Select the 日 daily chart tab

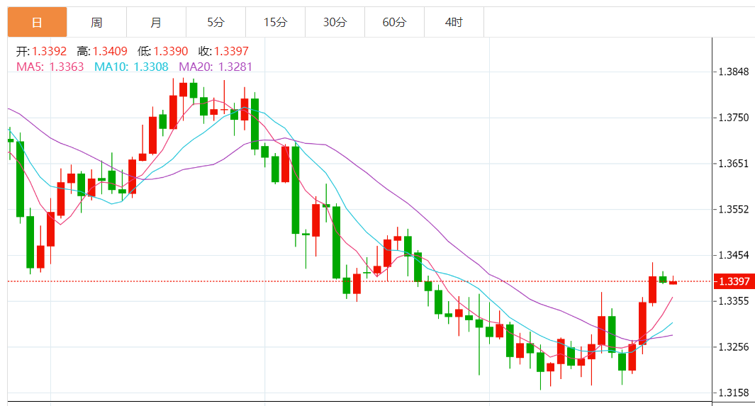[37, 23]
